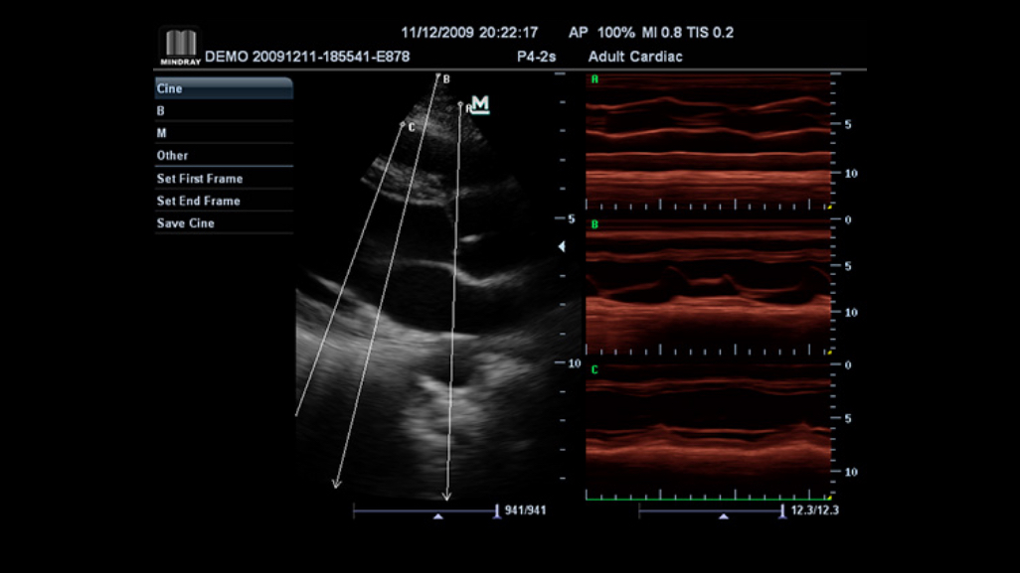This screenshot has height=573, width=1020.
Task: Click the focus position triangle on depth scale
Action: 562,246
